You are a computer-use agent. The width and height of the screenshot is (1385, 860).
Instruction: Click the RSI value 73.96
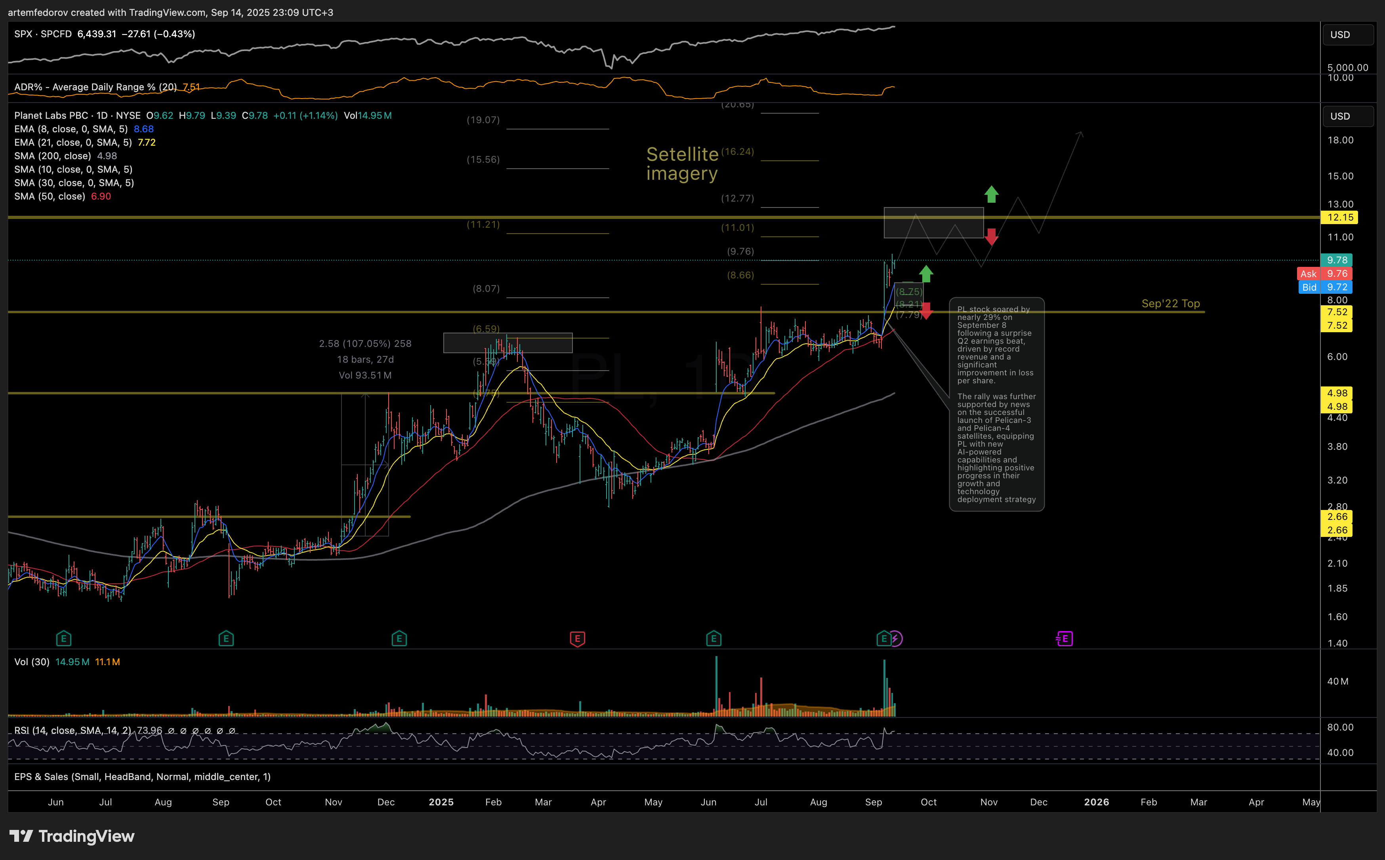tap(149, 730)
